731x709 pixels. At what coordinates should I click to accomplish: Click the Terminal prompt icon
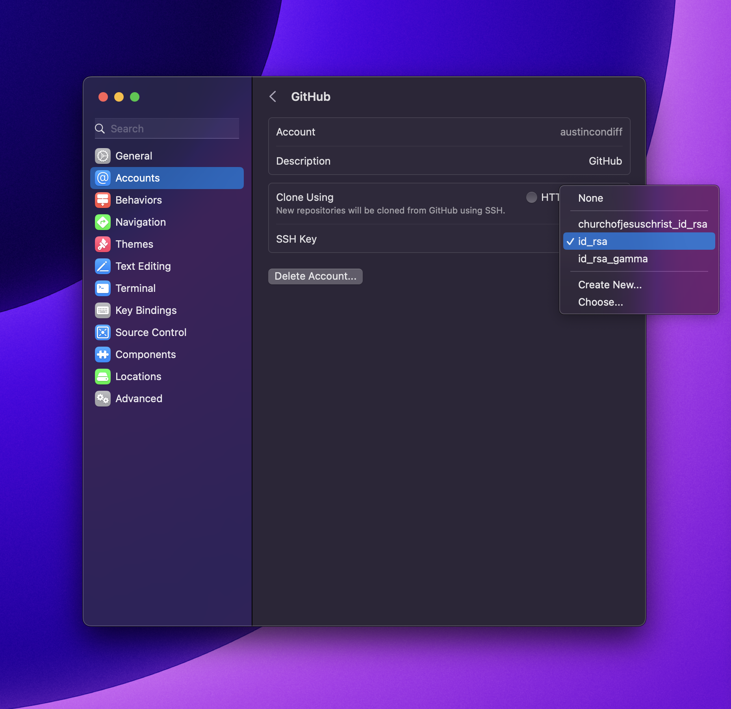[103, 288]
